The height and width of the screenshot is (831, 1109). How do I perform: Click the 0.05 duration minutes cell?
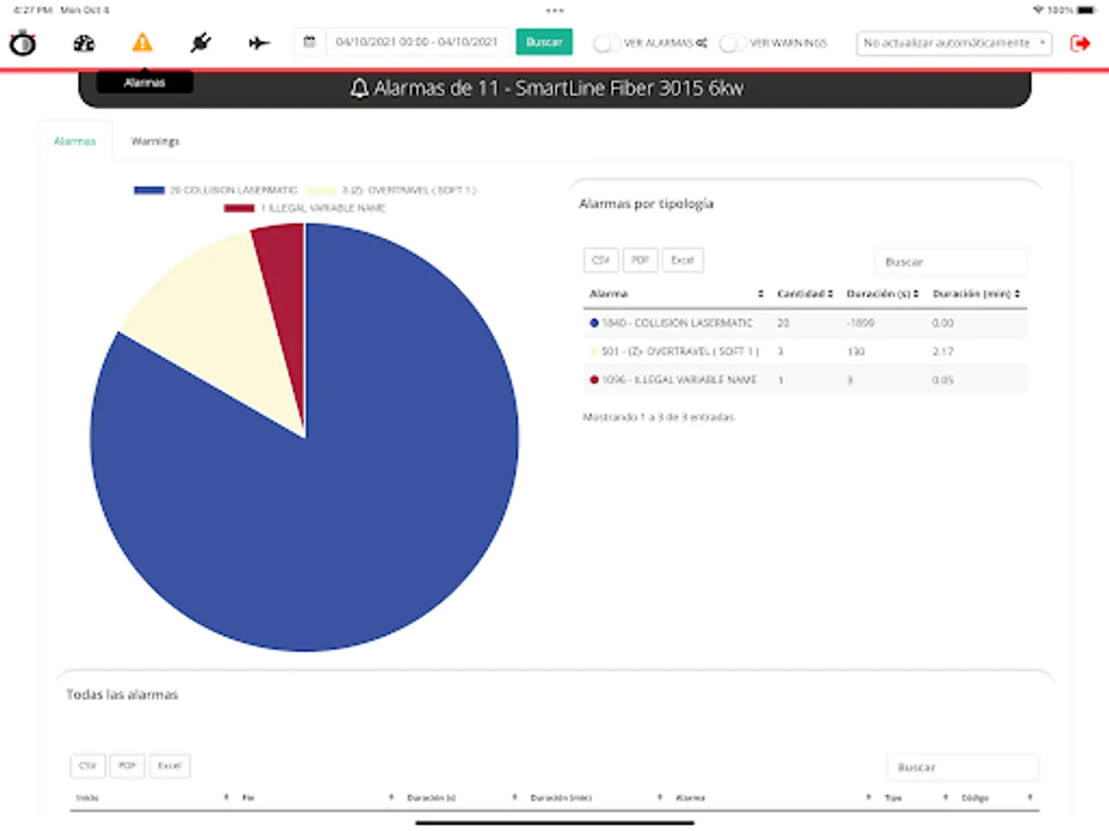coord(943,379)
